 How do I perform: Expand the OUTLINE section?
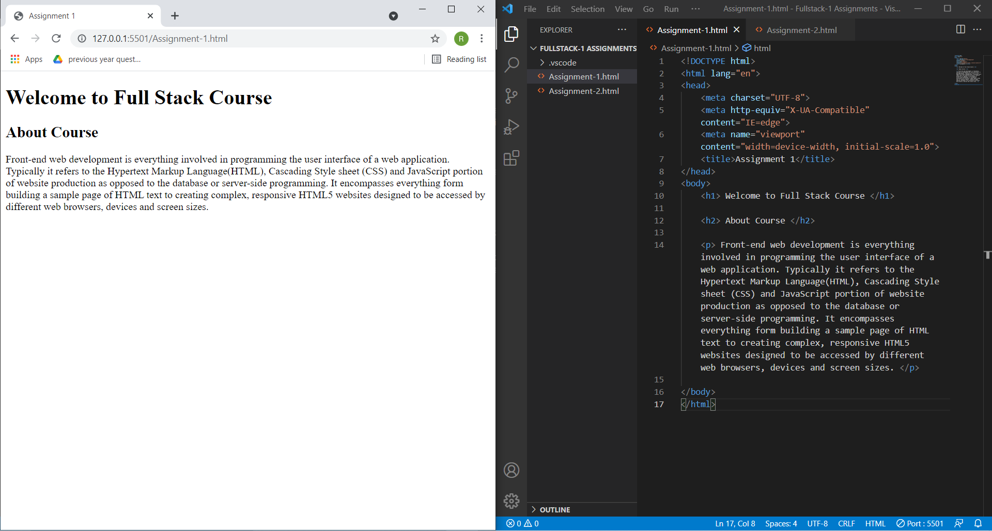(x=555, y=509)
